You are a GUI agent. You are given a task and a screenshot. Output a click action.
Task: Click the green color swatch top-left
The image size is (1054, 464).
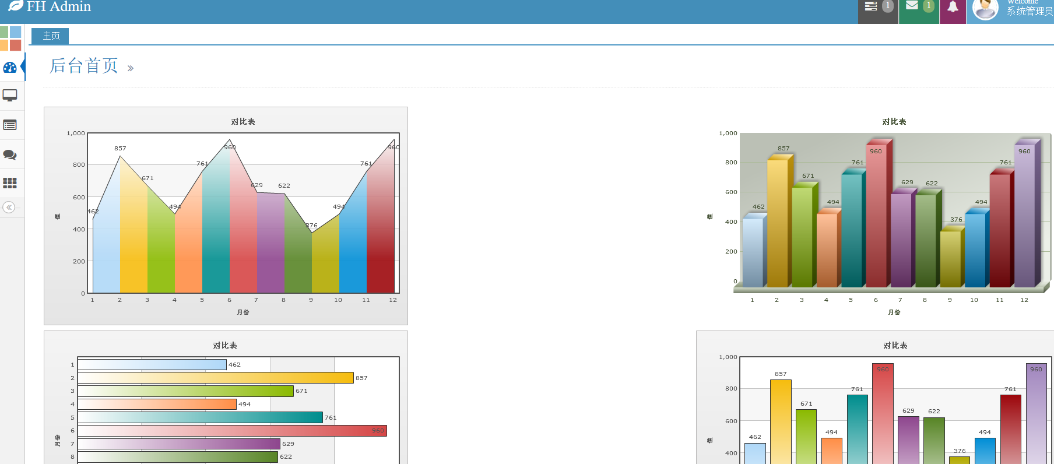pos(4,32)
